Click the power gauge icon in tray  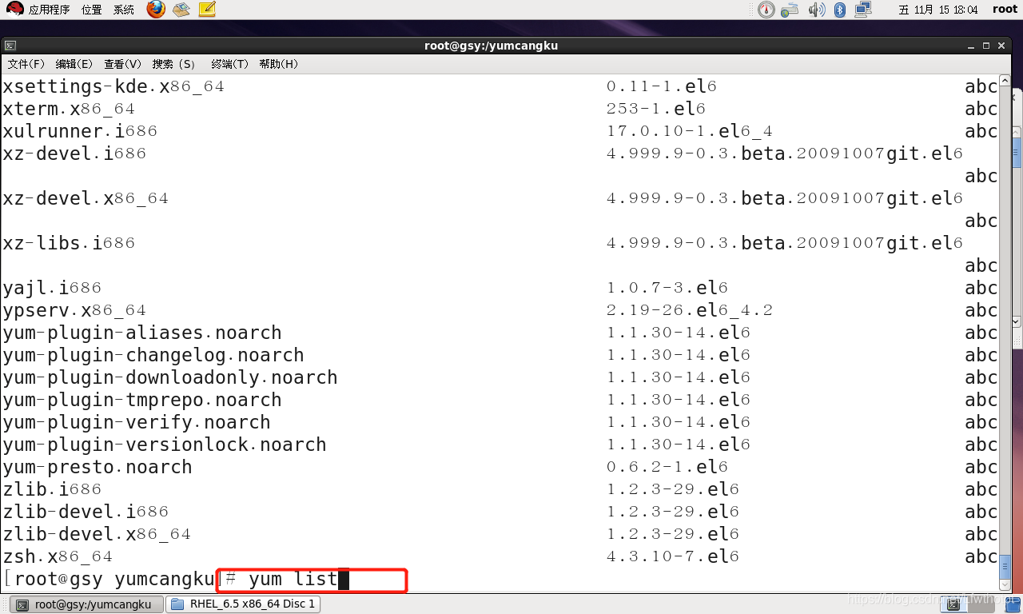(766, 10)
